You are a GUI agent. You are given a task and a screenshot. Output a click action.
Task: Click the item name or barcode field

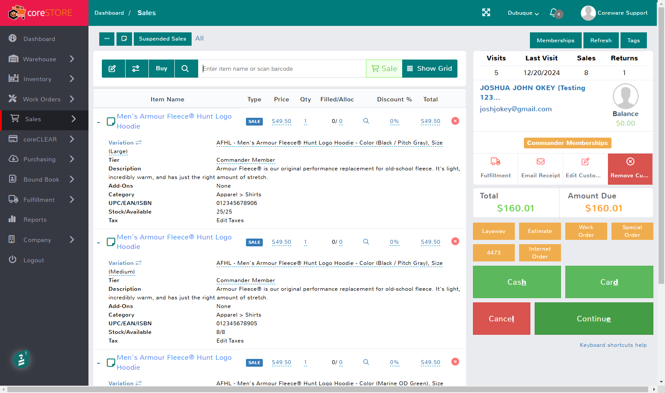coord(282,69)
